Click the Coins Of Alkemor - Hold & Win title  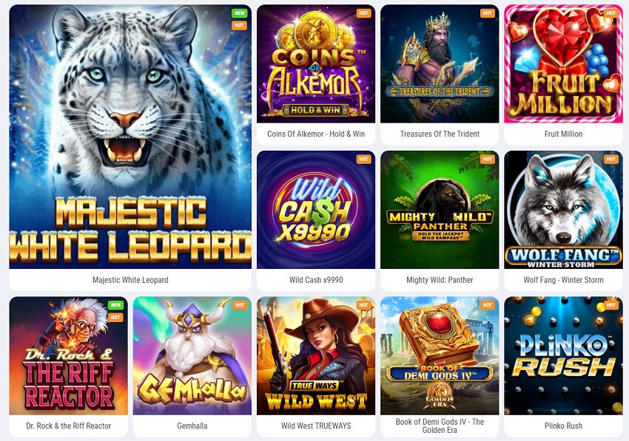(x=316, y=134)
